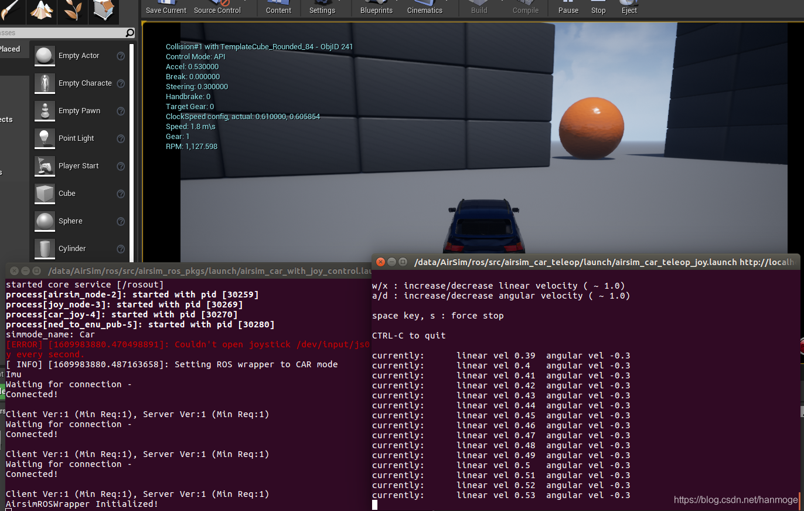This screenshot has width=804, height=511.
Task: Minimize the airsim_car_teleop_joy terminal
Action: [391, 262]
